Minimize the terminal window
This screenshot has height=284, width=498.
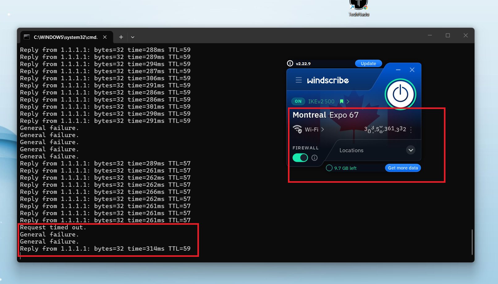[430, 35]
